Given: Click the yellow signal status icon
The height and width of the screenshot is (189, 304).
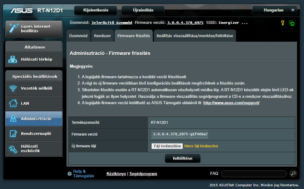Looking at the screenshot, I should click(x=283, y=23).
